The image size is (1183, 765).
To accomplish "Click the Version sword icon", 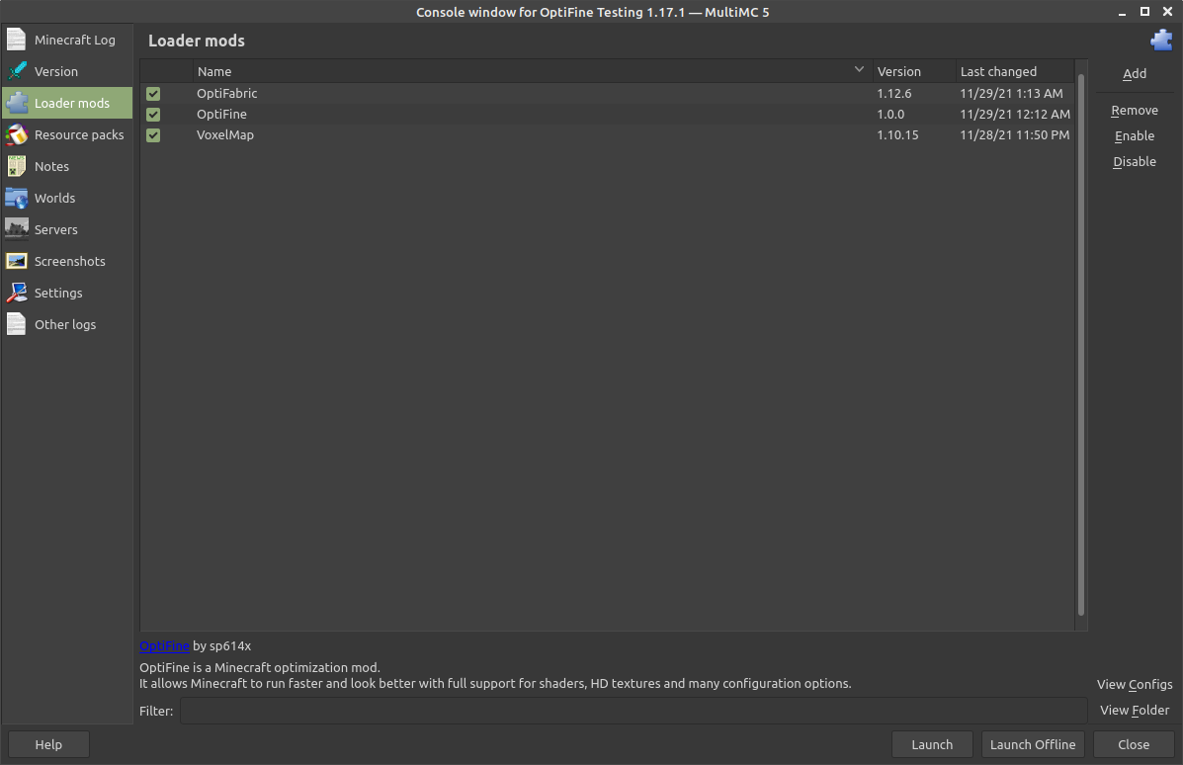I will click(16, 71).
